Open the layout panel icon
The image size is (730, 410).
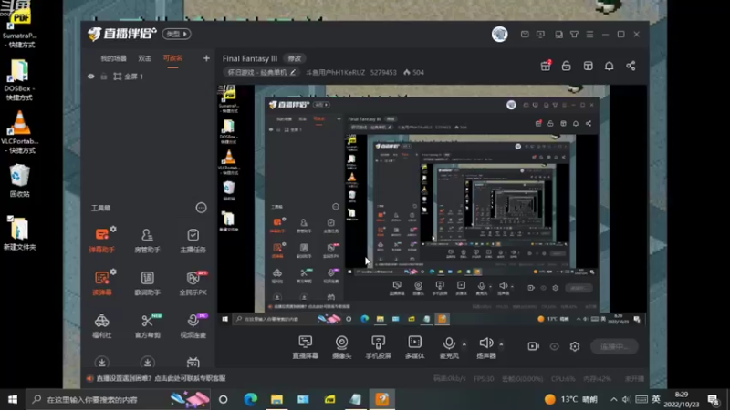[x=588, y=66]
